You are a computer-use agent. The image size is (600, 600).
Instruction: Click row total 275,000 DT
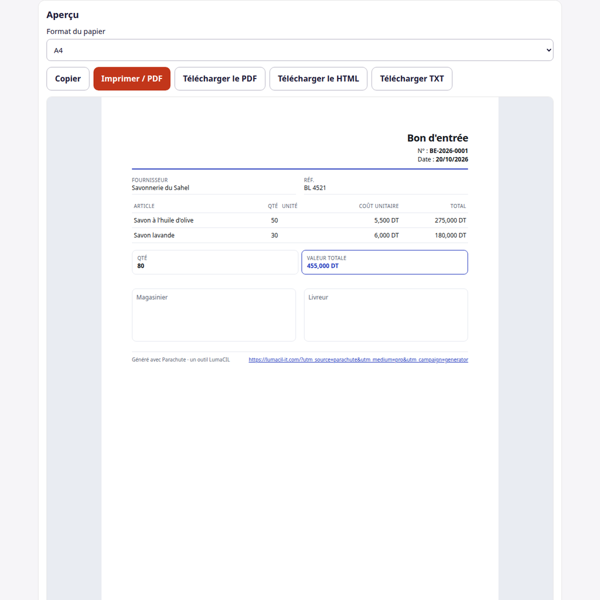(x=451, y=220)
